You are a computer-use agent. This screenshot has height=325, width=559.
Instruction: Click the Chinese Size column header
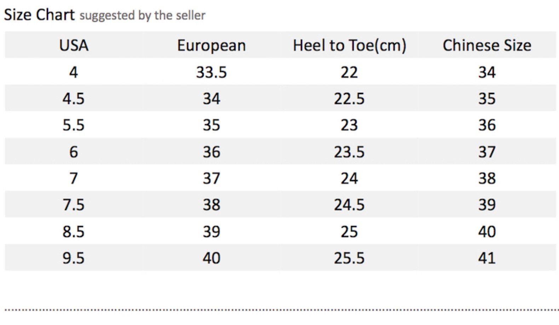pos(487,45)
